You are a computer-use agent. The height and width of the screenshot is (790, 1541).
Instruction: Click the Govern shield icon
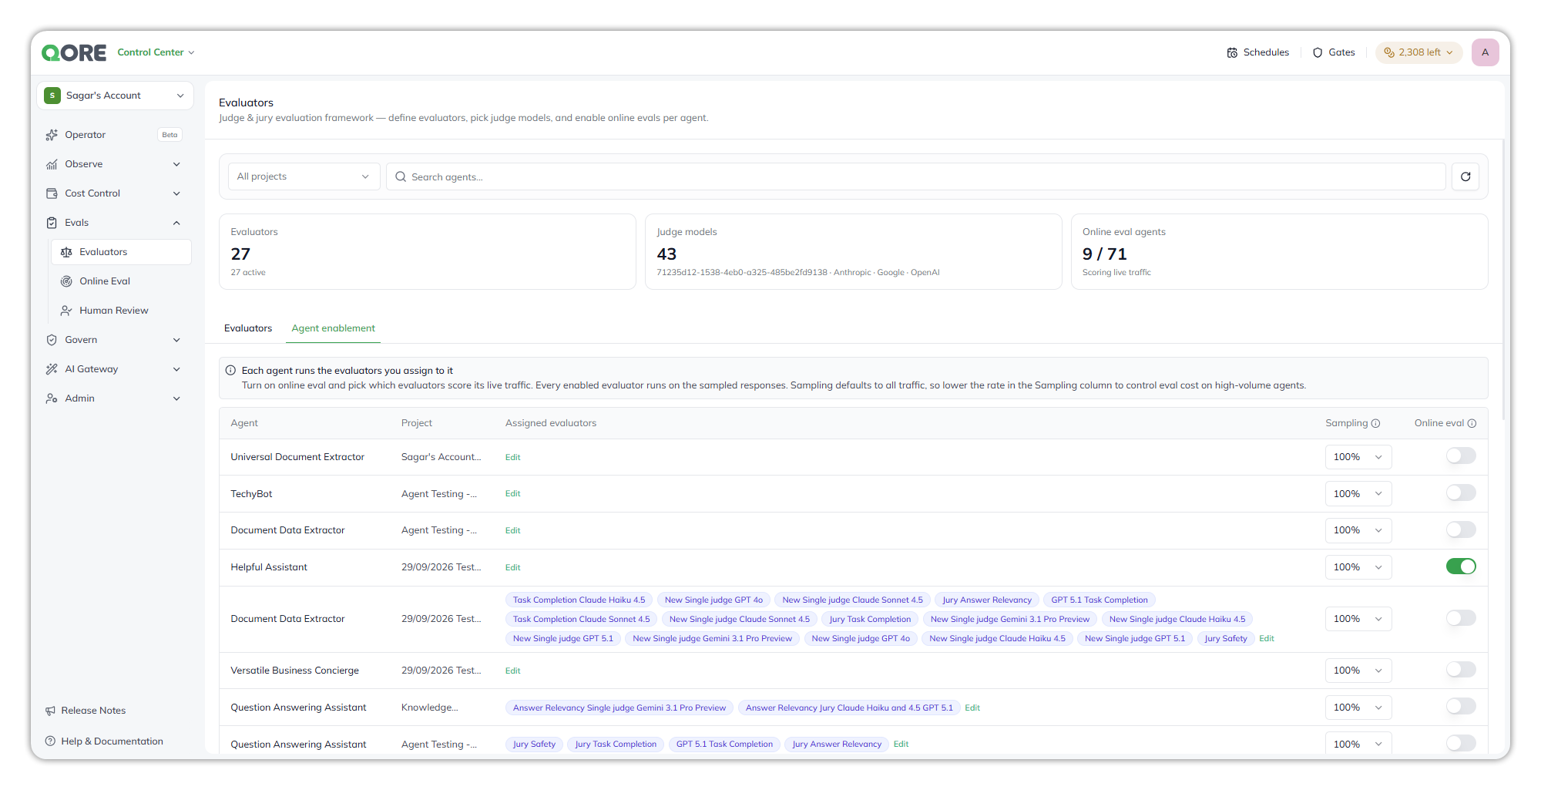tap(52, 340)
